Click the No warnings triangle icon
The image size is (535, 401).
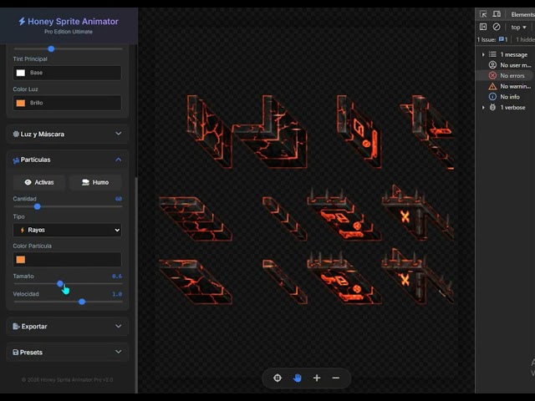coord(492,86)
